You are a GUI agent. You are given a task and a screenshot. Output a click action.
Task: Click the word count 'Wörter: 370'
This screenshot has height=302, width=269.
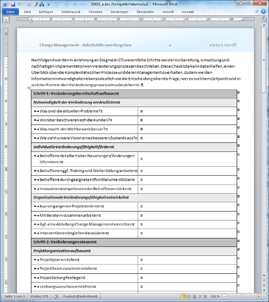pos(39,297)
